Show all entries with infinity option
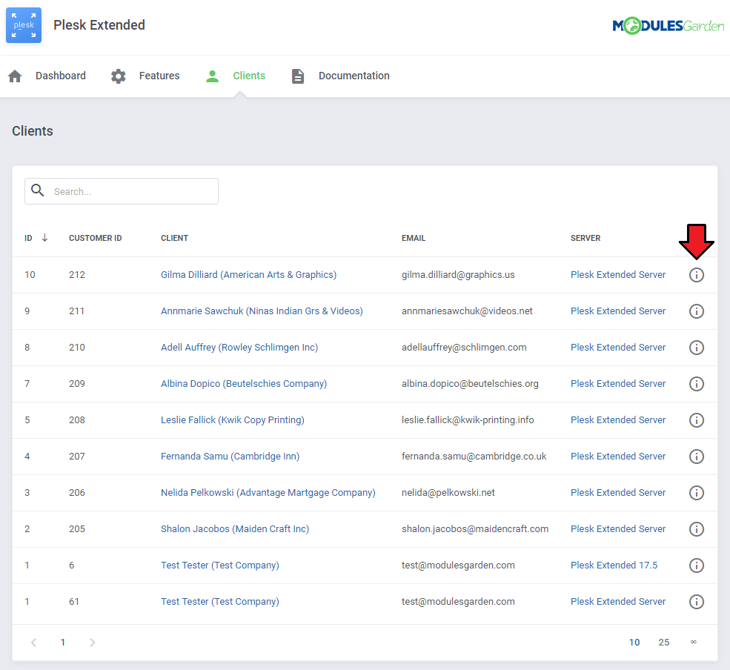This screenshot has width=730, height=670. click(x=694, y=642)
